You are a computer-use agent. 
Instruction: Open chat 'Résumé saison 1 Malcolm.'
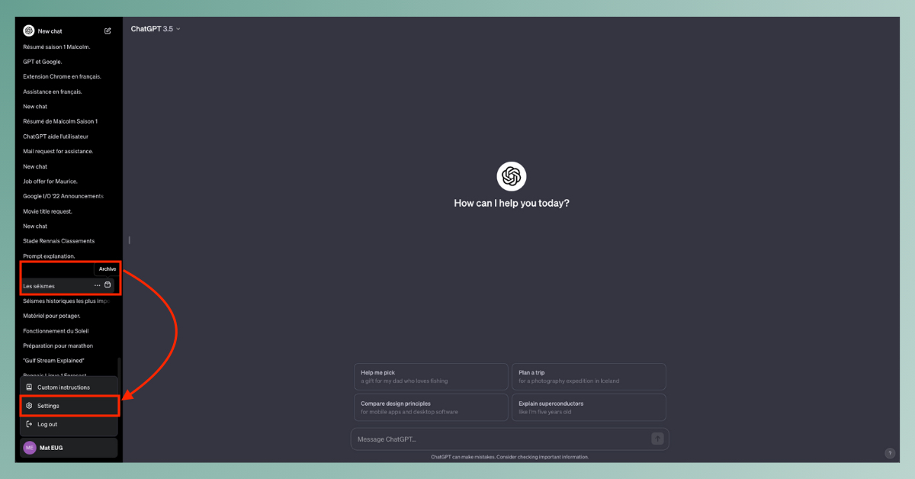pos(56,47)
